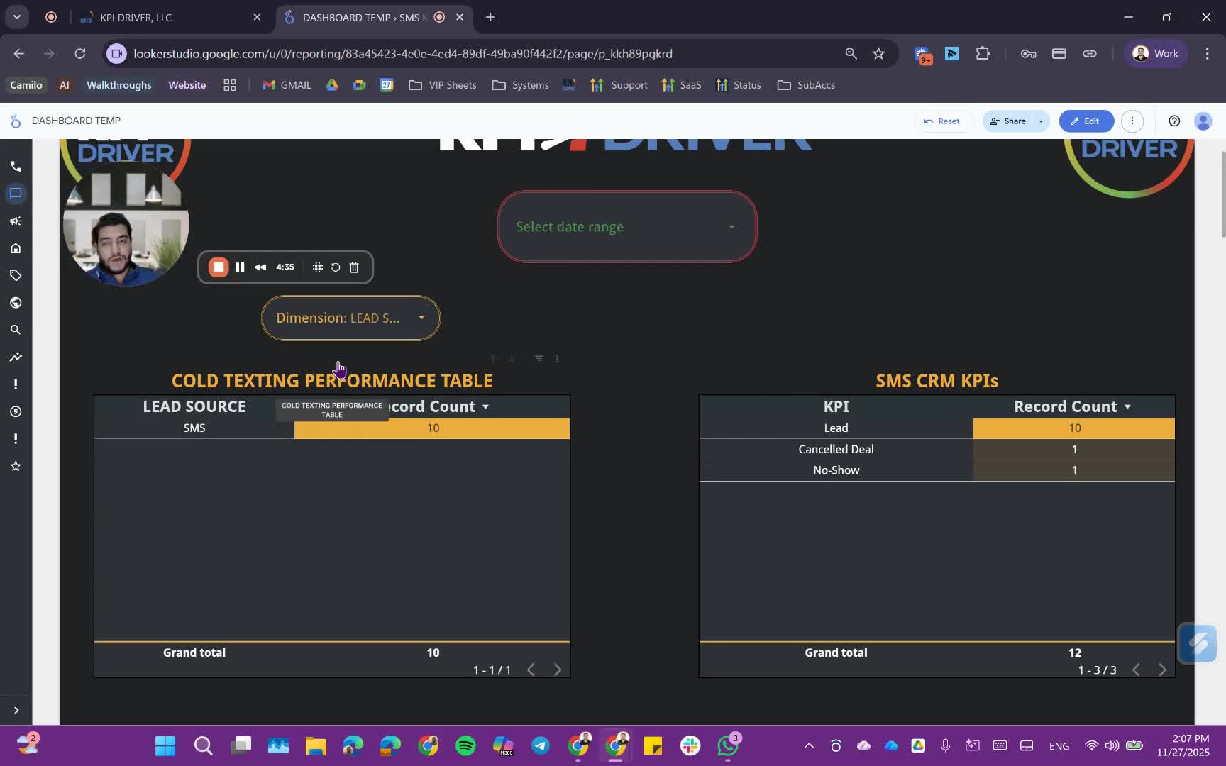
Task: Open WhatsApp from the taskbar
Action: click(728, 745)
